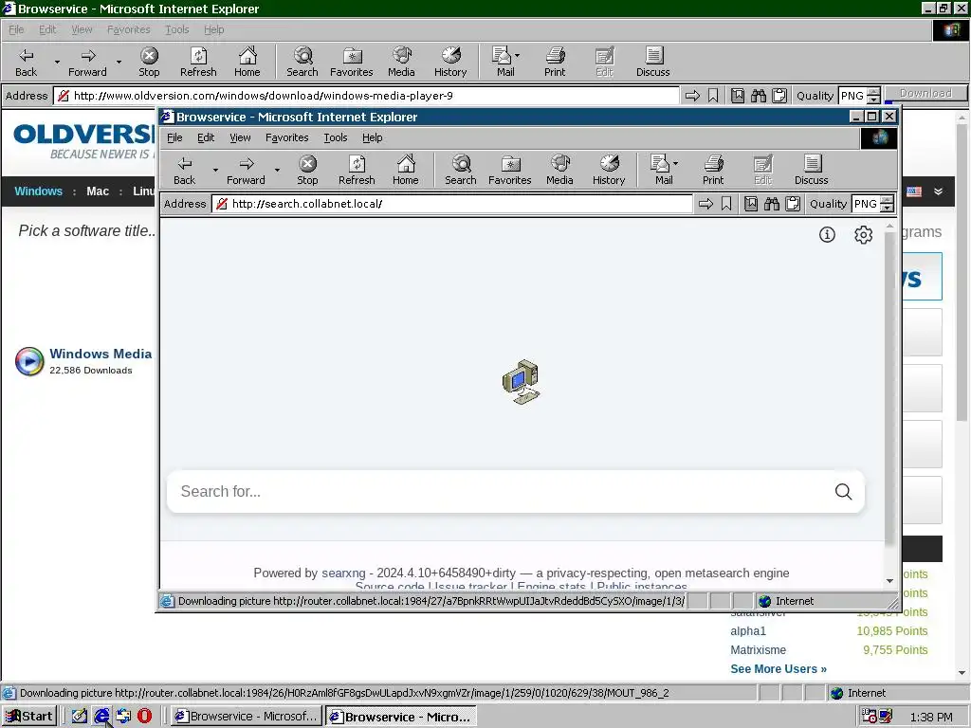The image size is (971, 728).
Task: Open Favorites toolbar button in the front window
Action: click(509, 171)
